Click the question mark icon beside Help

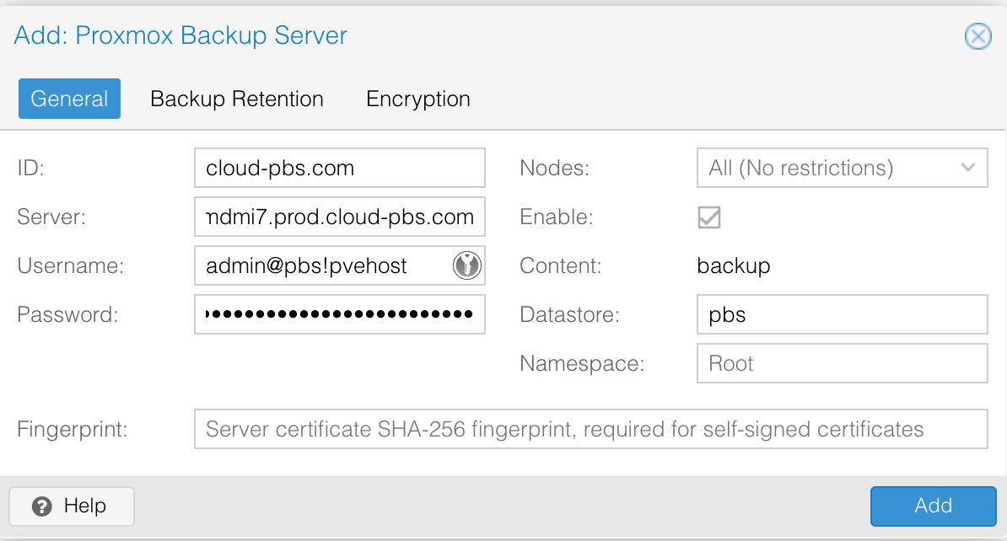42,506
